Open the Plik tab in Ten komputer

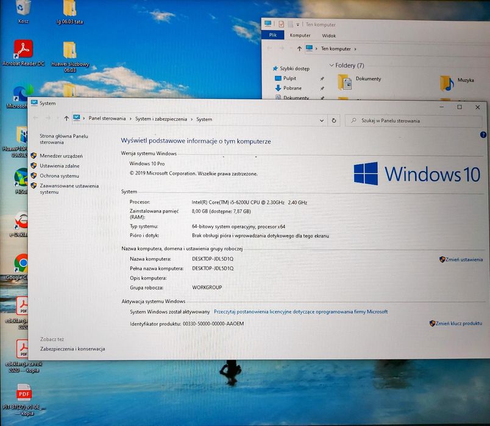tap(273, 35)
